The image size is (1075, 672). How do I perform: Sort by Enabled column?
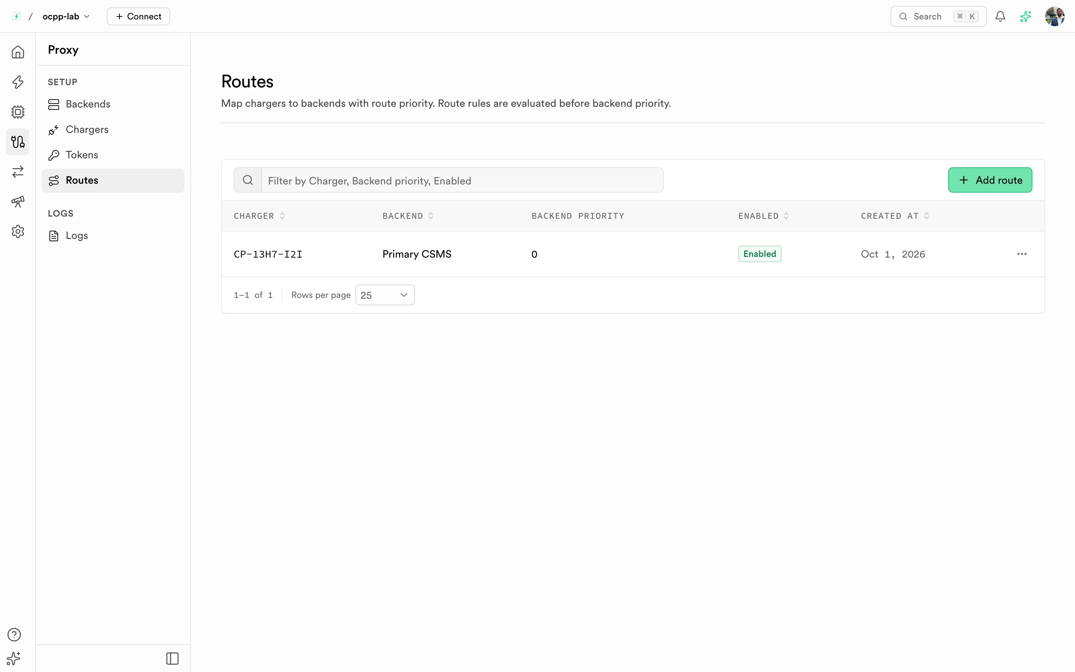pos(763,215)
